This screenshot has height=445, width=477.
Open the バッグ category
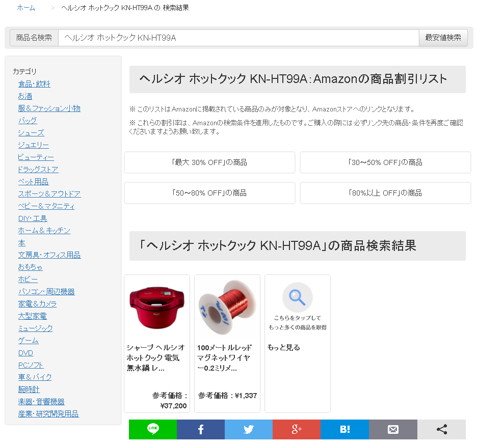point(28,120)
